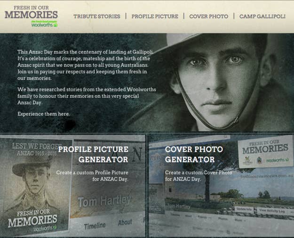Click the green Woolworths logo in header

point(44,24)
